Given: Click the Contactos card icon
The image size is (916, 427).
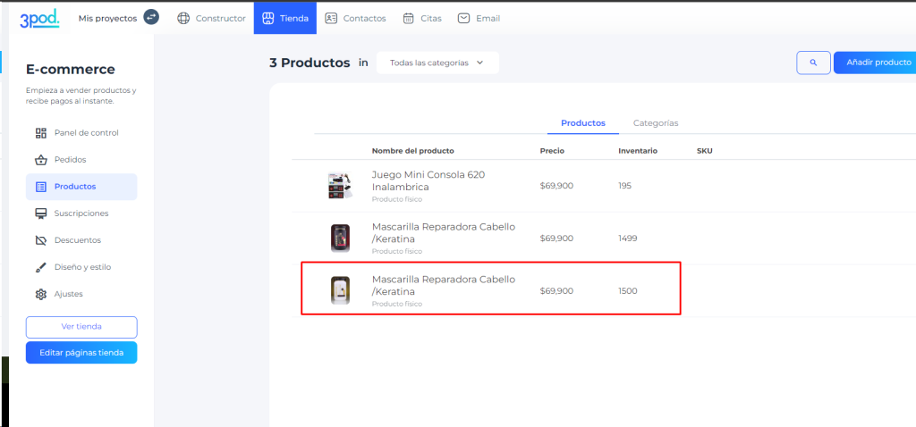Looking at the screenshot, I should pyautogui.click(x=331, y=18).
